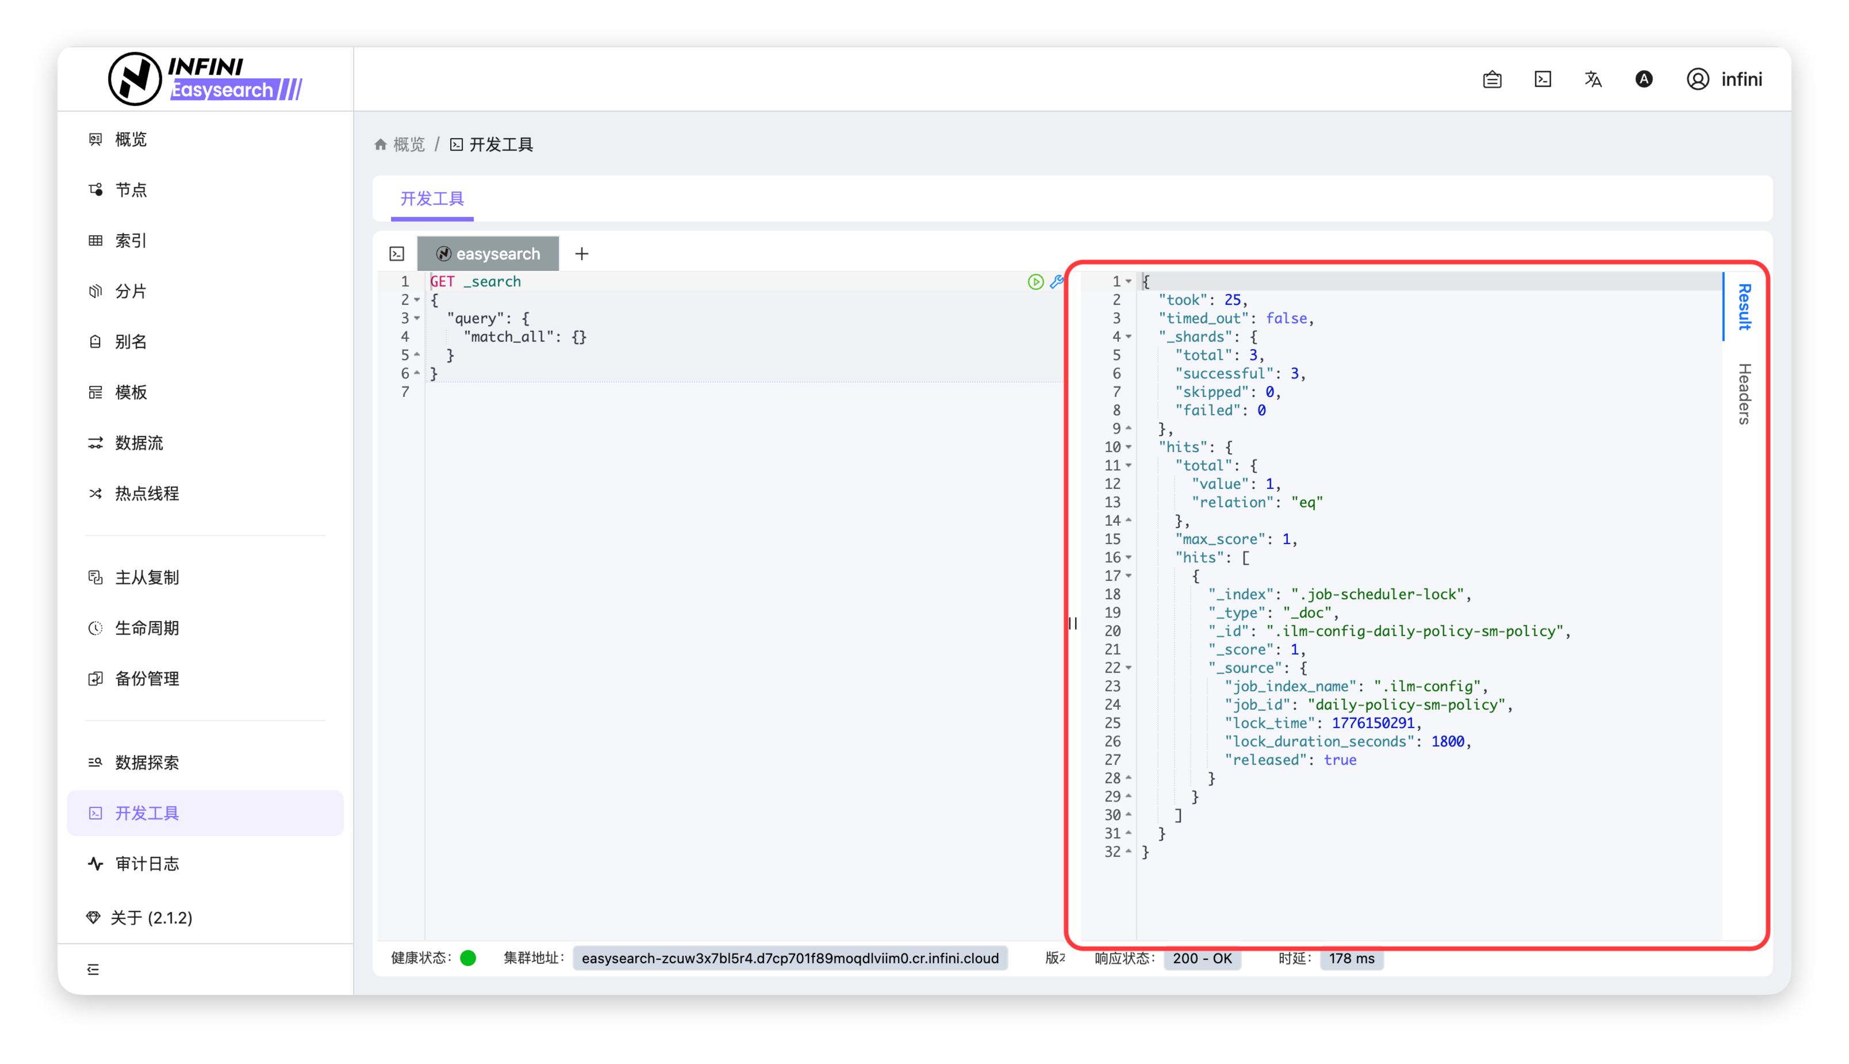Add a new console tab
This screenshot has width=1849, height=1064.
(x=581, y=254)
